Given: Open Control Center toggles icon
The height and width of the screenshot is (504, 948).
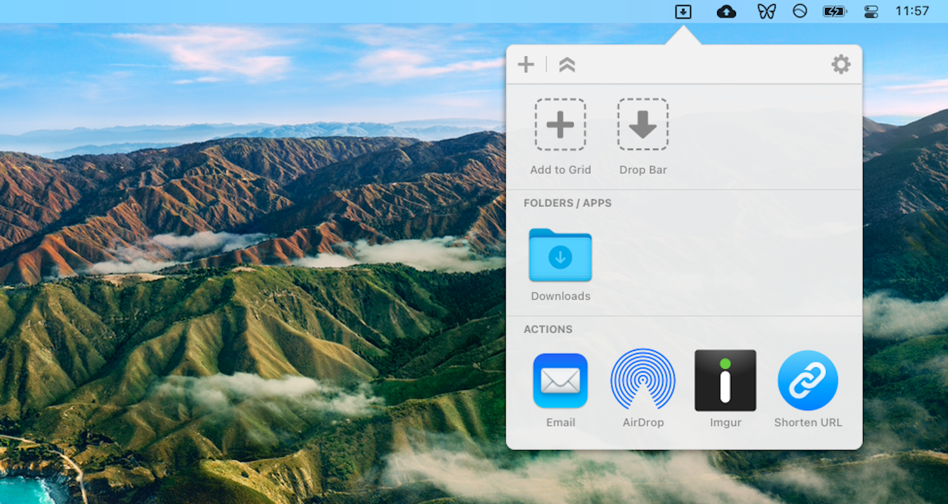Looking at the screenshot, I should tap(871, 11).
